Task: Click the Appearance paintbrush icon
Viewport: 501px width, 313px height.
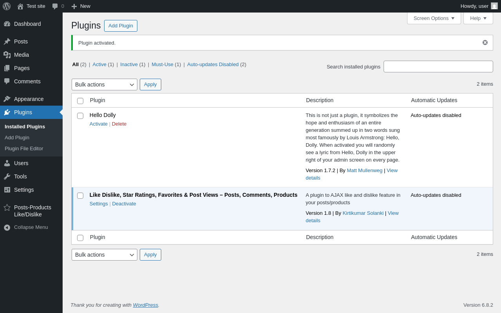Action: point(7,99)
